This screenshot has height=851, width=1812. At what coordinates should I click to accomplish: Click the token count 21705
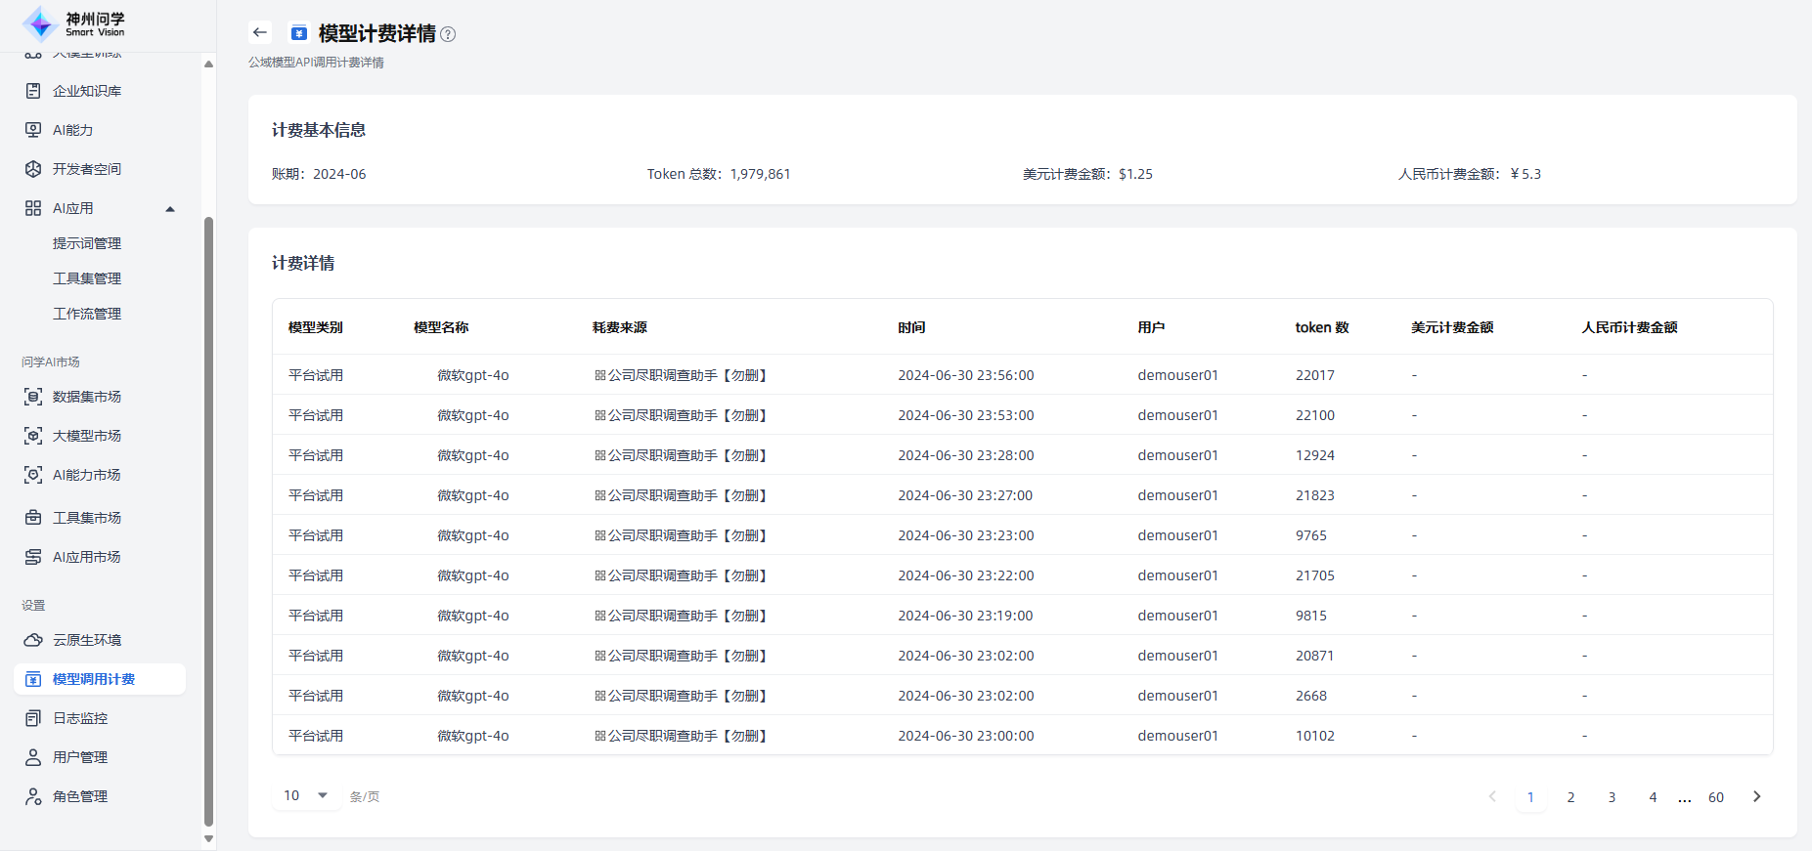pos(1315,575)
